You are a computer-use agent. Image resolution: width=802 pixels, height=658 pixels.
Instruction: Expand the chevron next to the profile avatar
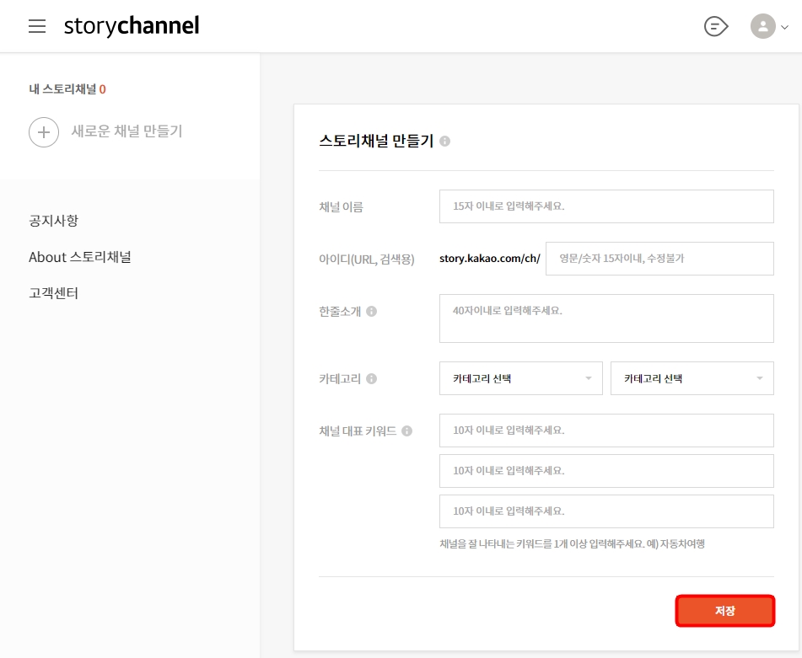click(x=783, y=26)
